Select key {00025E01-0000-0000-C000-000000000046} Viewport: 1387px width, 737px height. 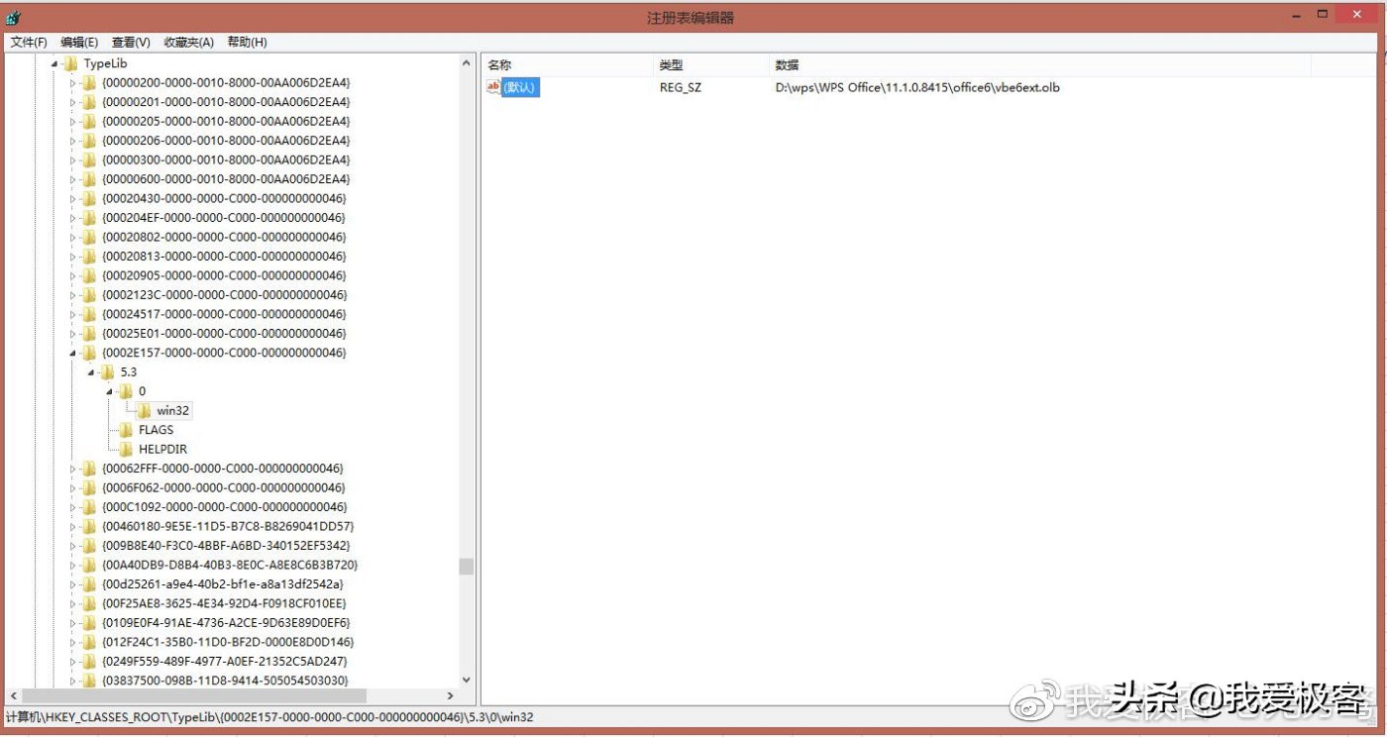(224, 334)
